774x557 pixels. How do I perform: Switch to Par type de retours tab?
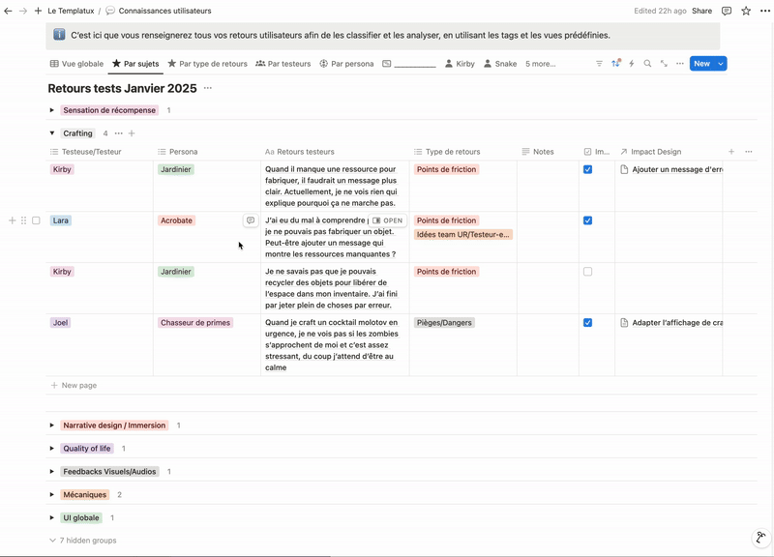[x=207, y=64]
